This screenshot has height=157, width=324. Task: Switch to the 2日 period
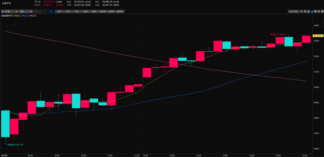point(59,11)
